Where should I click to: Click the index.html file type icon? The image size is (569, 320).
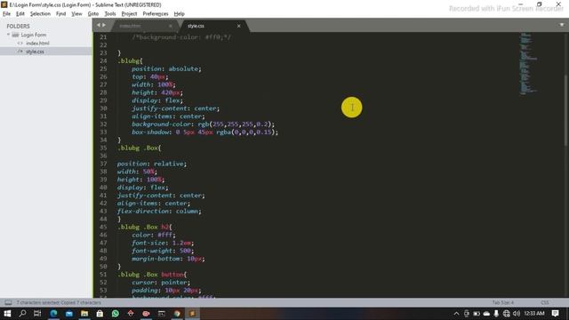pyautogui.click(x=20, y=44)
